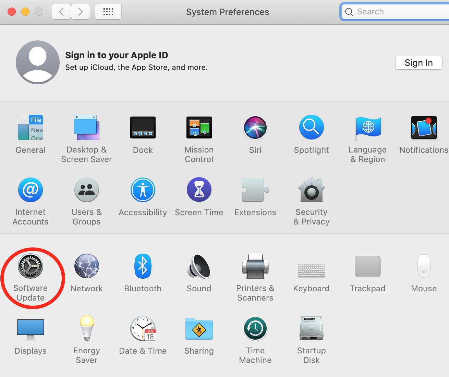449x377 pixels.
Task: Click the Apple ID profile avatar
Action: pos(38,62)
